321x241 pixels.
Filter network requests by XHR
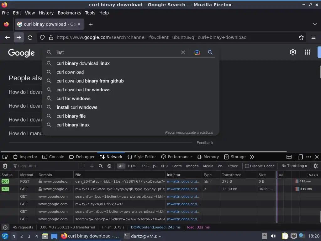click(164, 166)
